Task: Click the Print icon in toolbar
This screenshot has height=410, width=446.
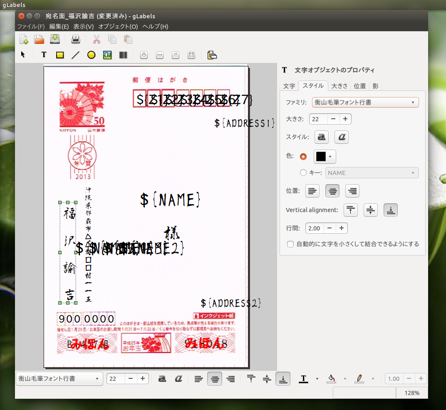Action: (x=75, y=40)
